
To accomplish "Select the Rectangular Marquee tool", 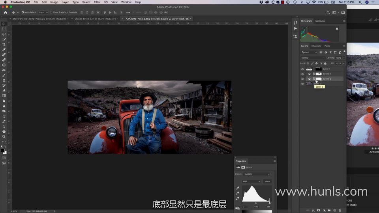I will [x=4, y=29].
